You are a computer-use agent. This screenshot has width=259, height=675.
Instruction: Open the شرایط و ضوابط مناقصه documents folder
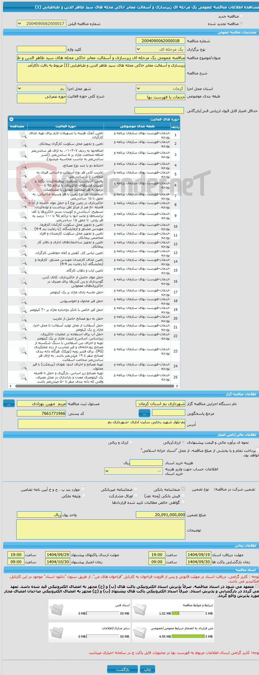click(x=140, y=609)
